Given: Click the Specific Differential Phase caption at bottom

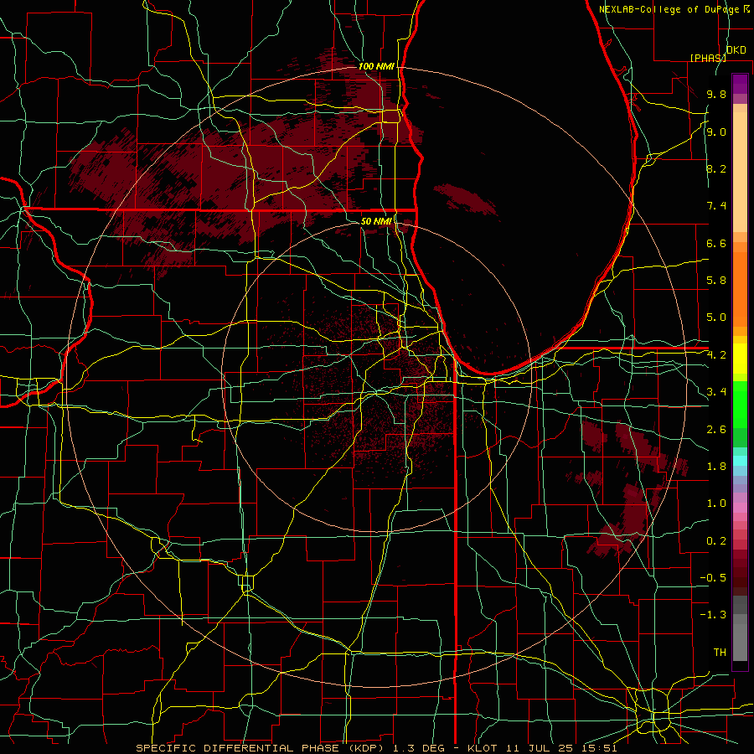Looking at the screenshot, I should coord(376,748).
